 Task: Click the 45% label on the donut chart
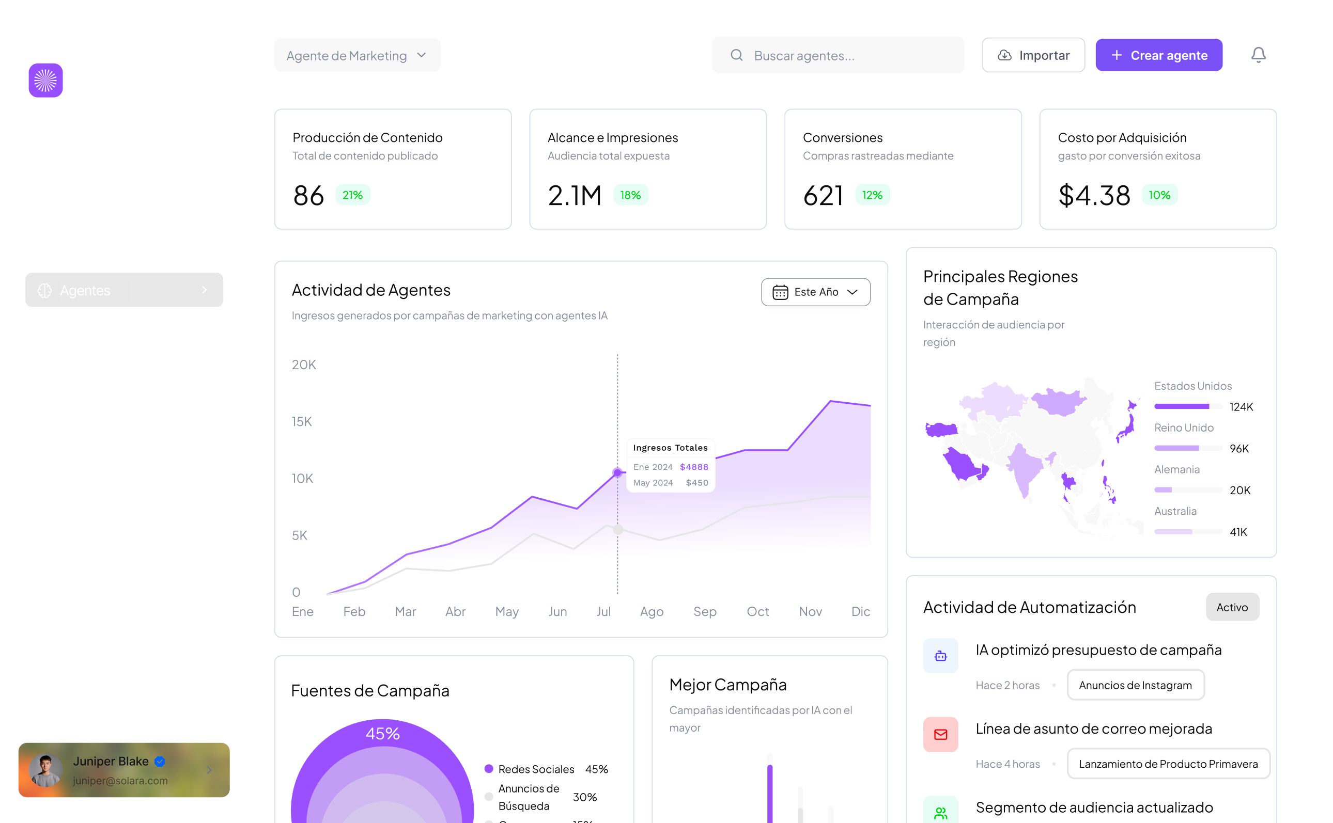(383, 734)
